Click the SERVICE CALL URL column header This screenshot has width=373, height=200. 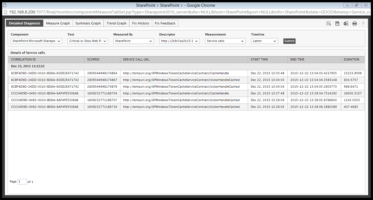click(x=184, y=59)
